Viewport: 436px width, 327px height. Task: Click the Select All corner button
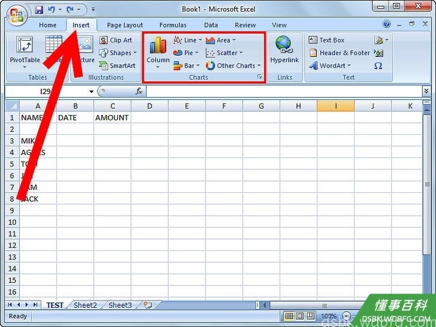click(12, 106)
